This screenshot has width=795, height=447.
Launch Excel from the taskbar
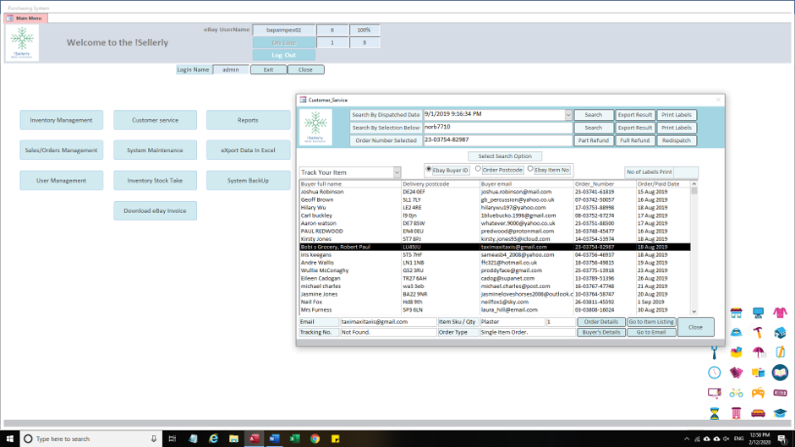(295, 439)
